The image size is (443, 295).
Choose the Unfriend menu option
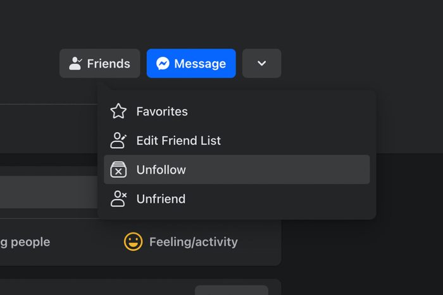(x=161, y=199)
